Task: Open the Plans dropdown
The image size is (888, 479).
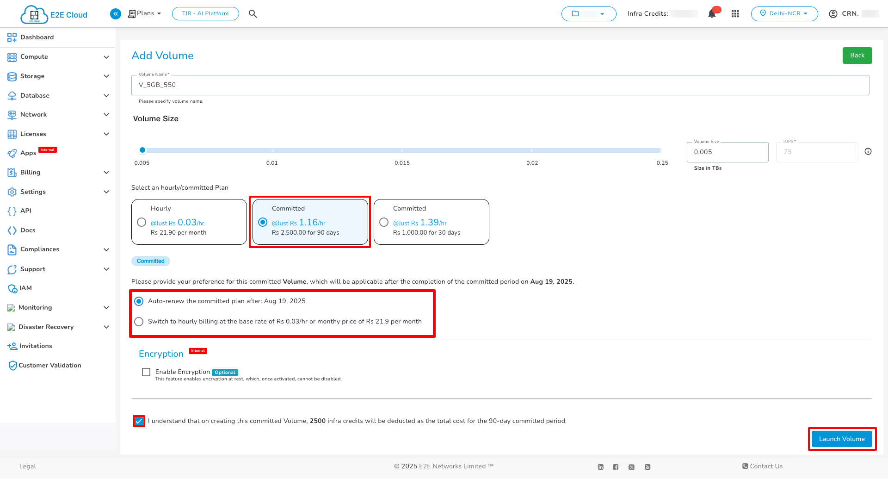Action: [x=145, y=13]
